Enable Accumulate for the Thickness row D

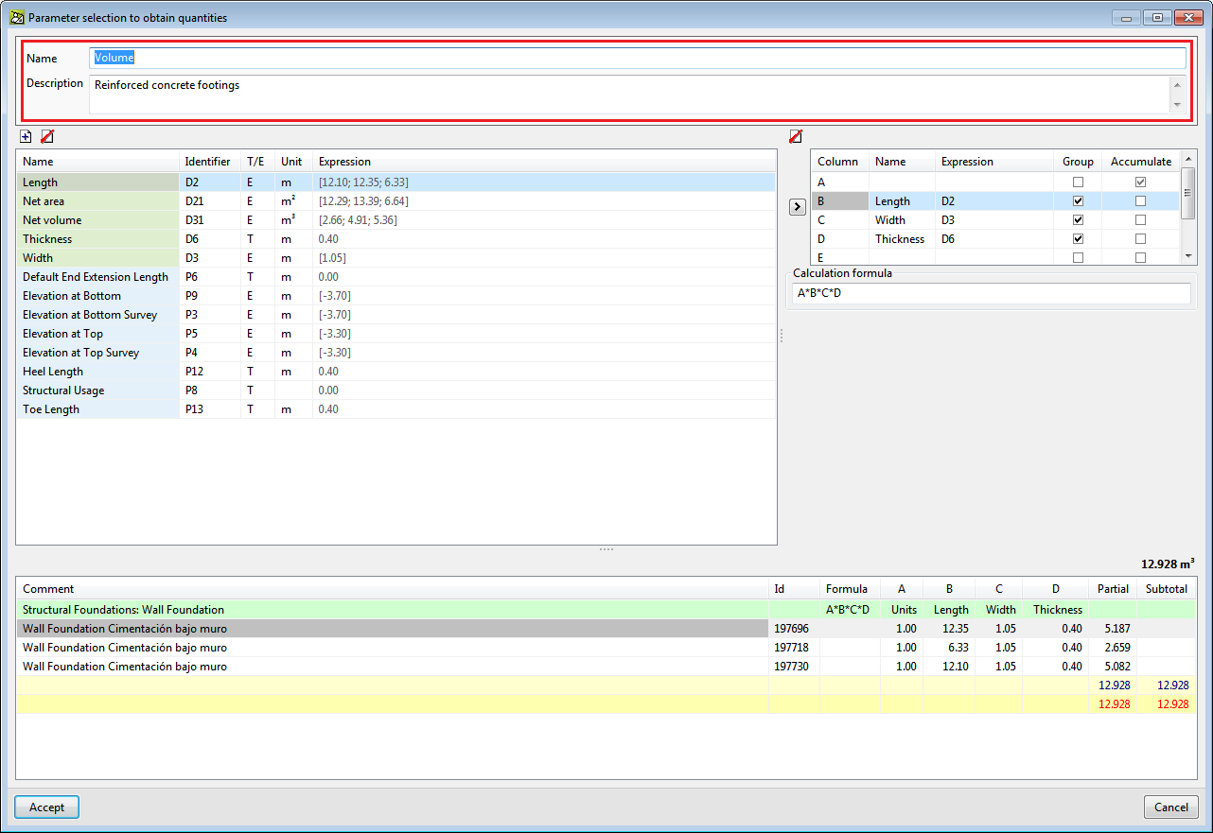pos(1140,239)
